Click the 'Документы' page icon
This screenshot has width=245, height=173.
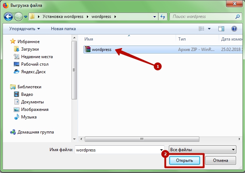pyautogui.click(x=17, y=102)
